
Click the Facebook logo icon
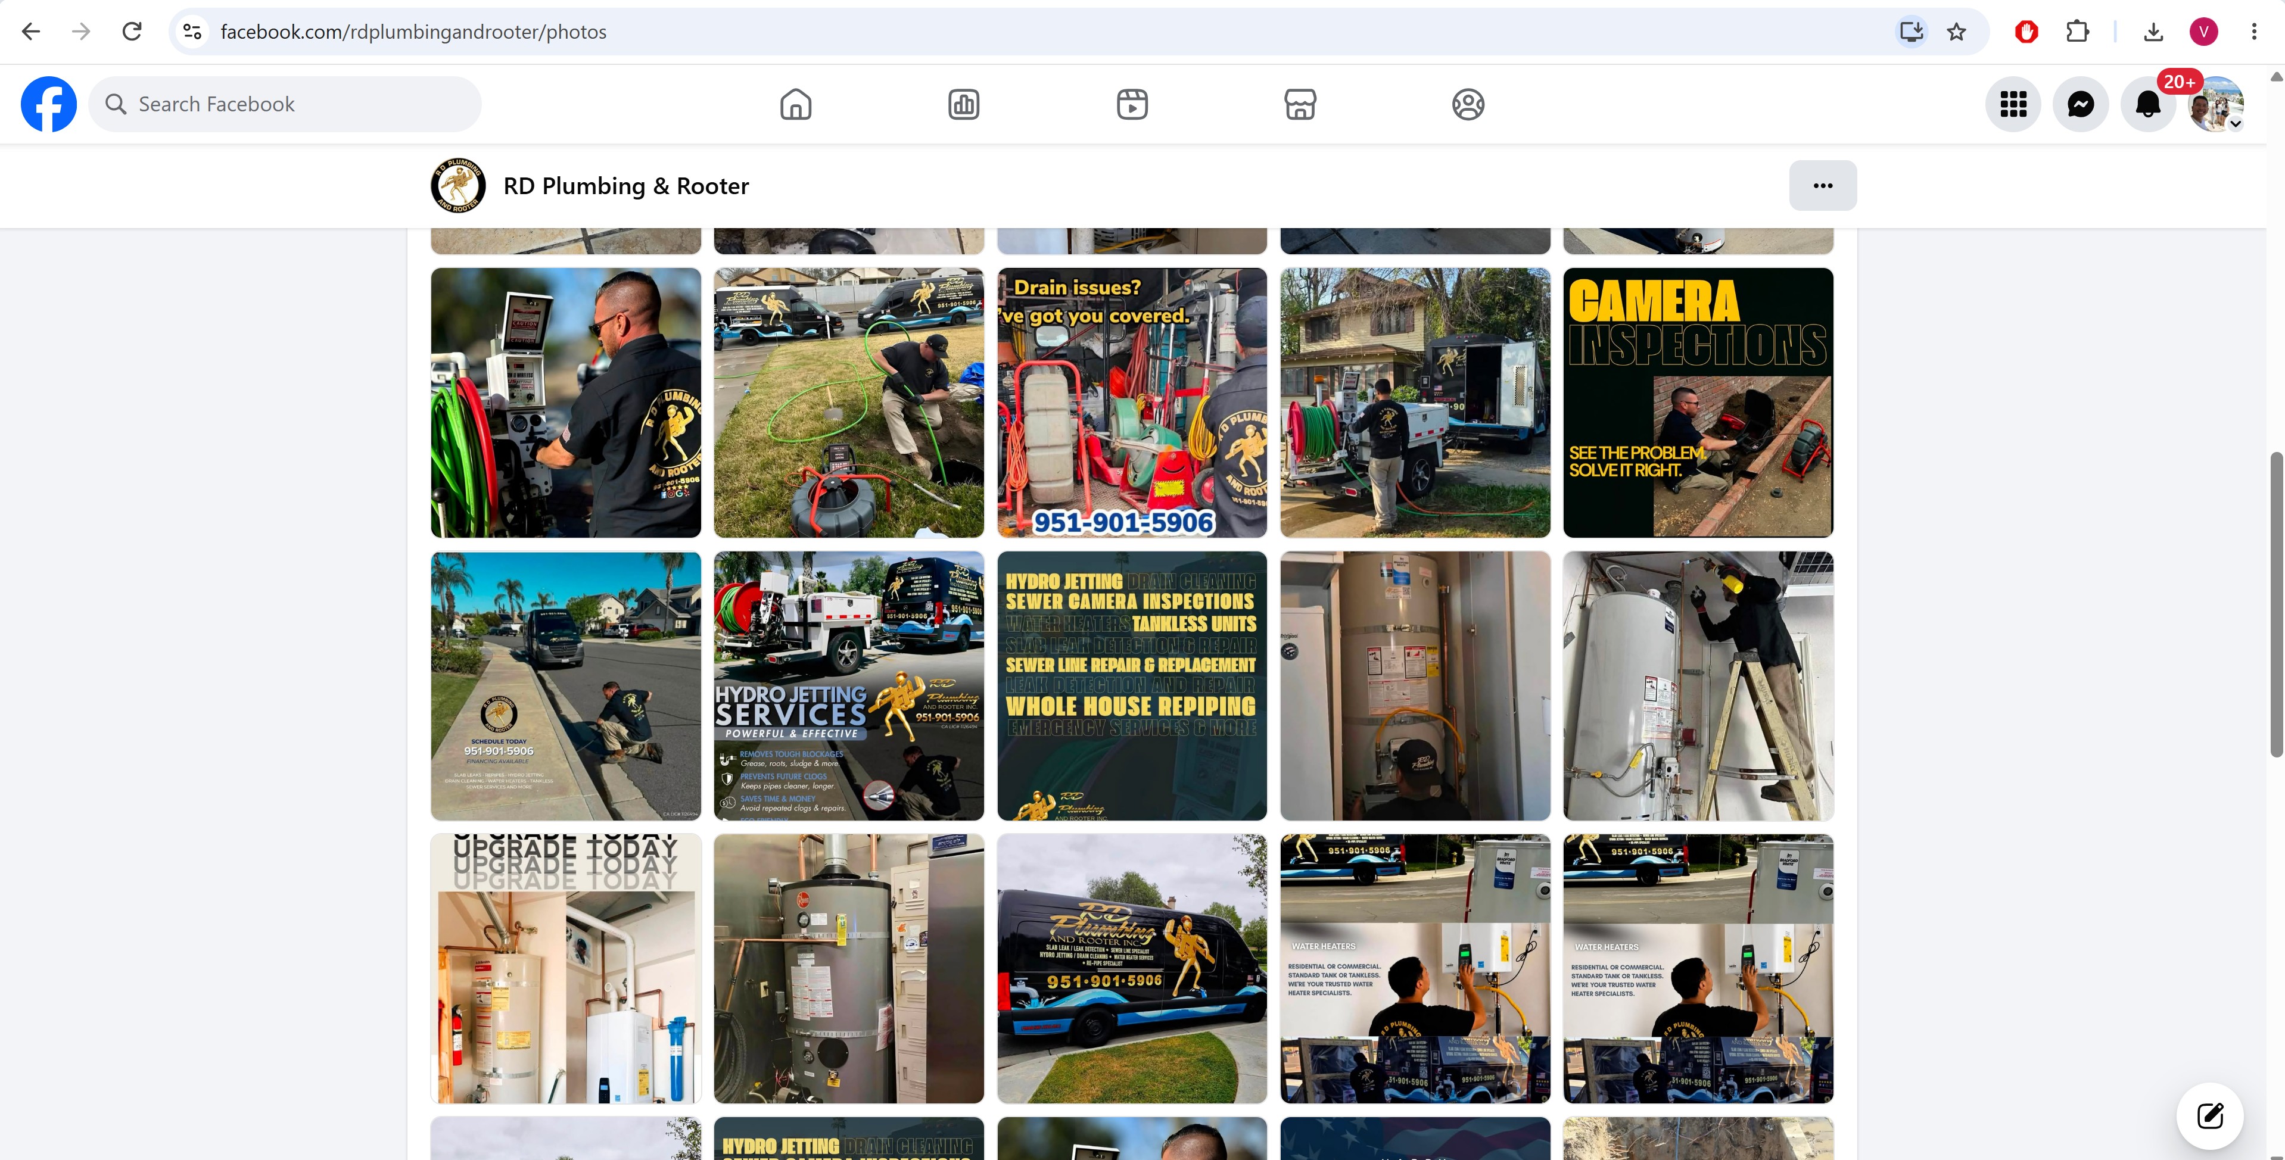[49, 104]
